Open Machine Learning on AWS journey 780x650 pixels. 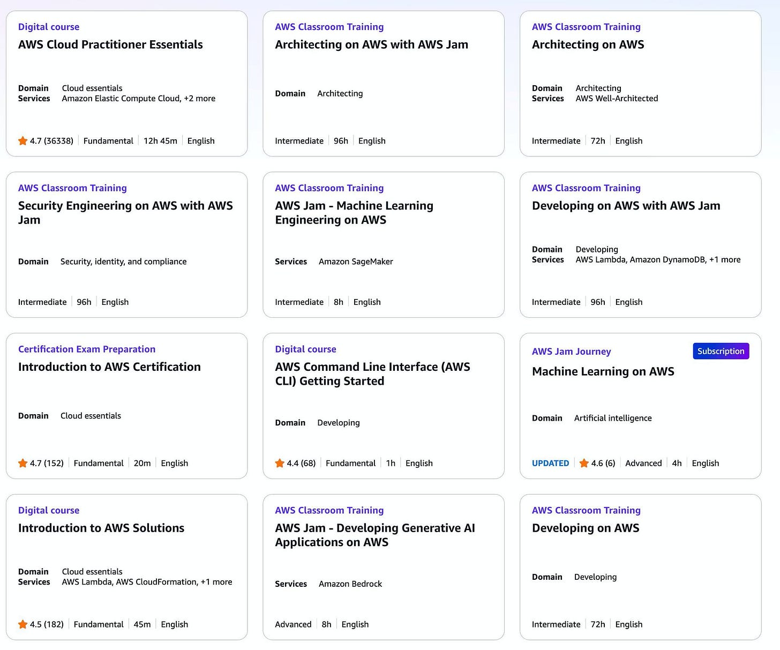pos(603,371)
